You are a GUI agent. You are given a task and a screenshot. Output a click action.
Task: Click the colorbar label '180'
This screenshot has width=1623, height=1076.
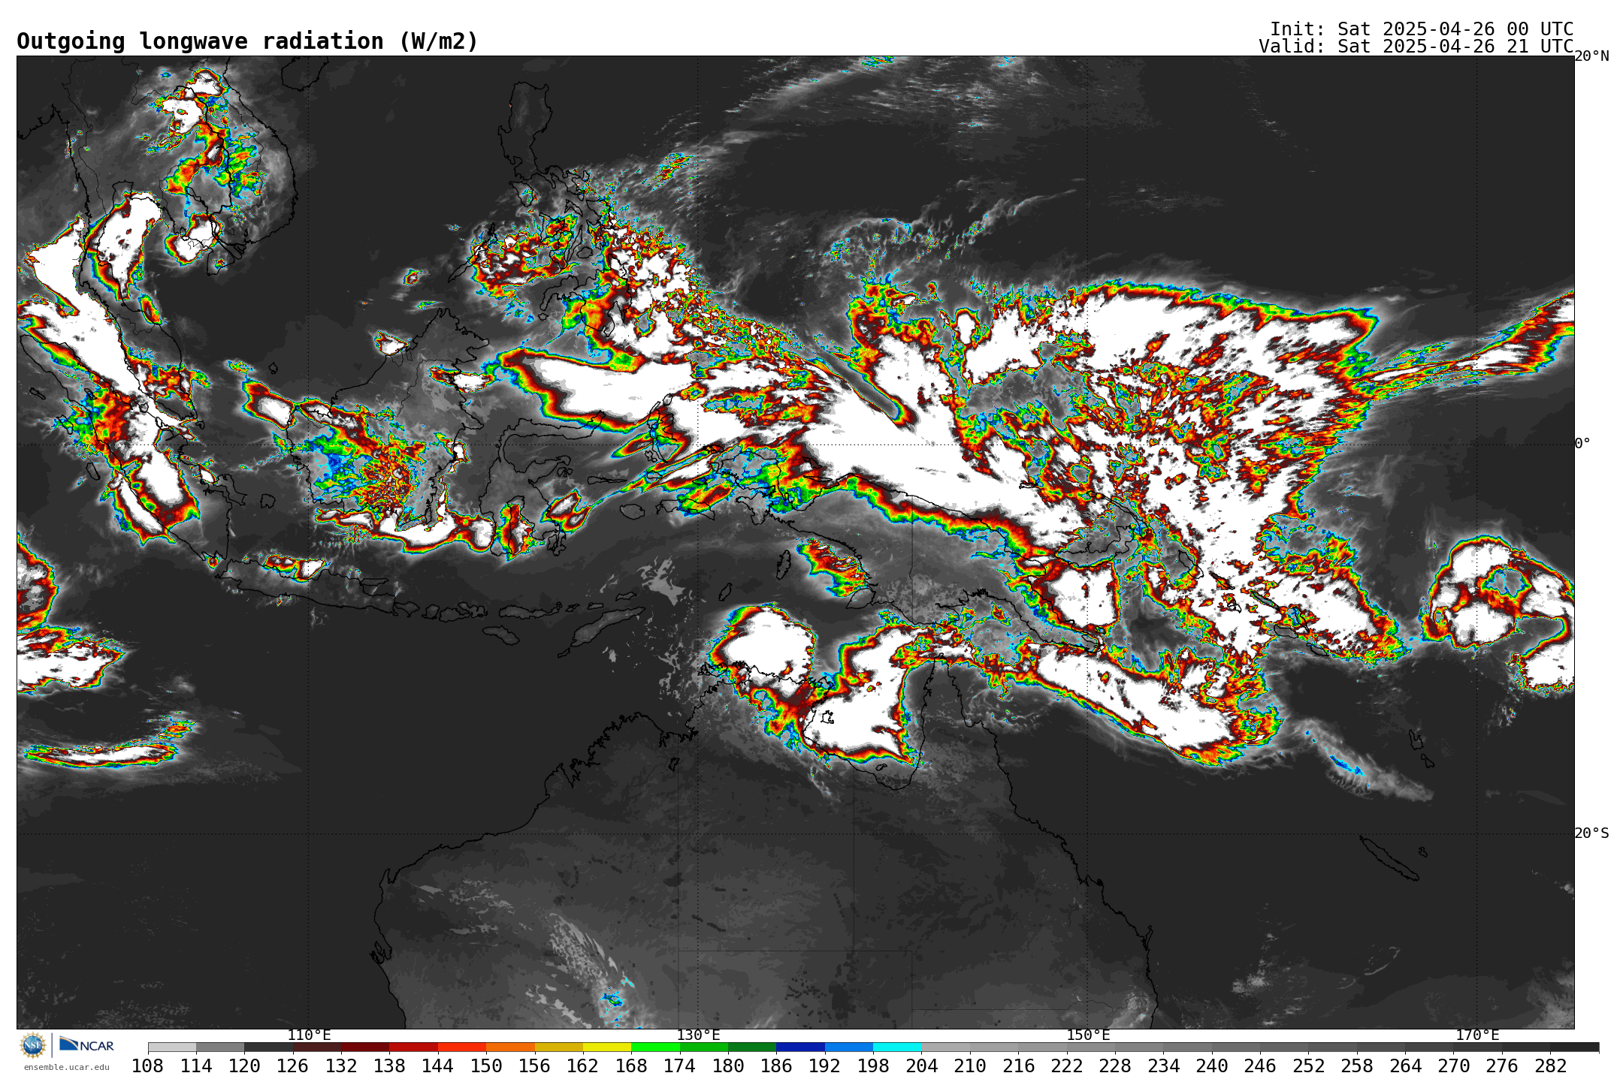tap(728, 1066)
